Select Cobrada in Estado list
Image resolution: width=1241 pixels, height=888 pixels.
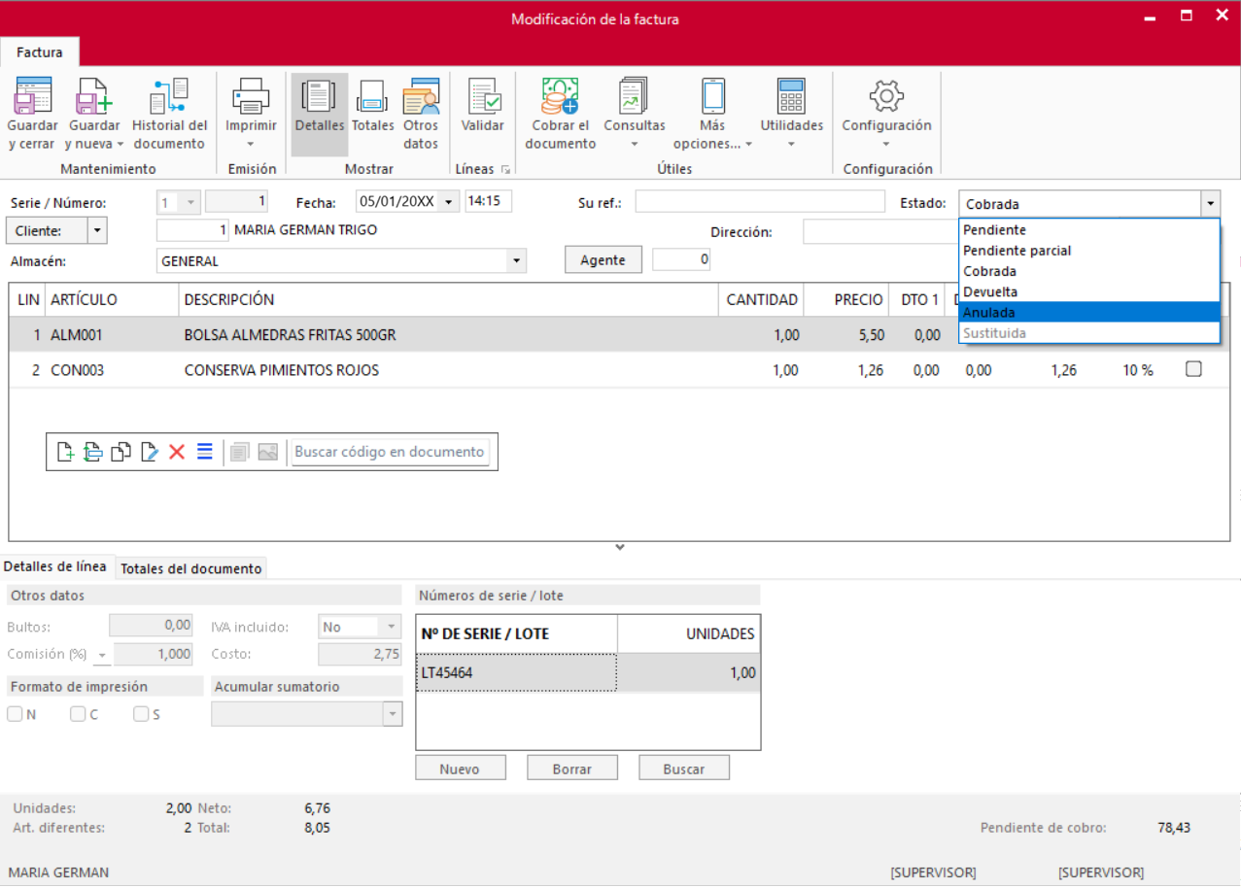(x=1088, y=271)
